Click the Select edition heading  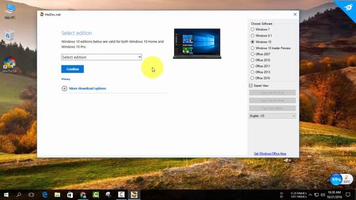click(x=77, y=33)
